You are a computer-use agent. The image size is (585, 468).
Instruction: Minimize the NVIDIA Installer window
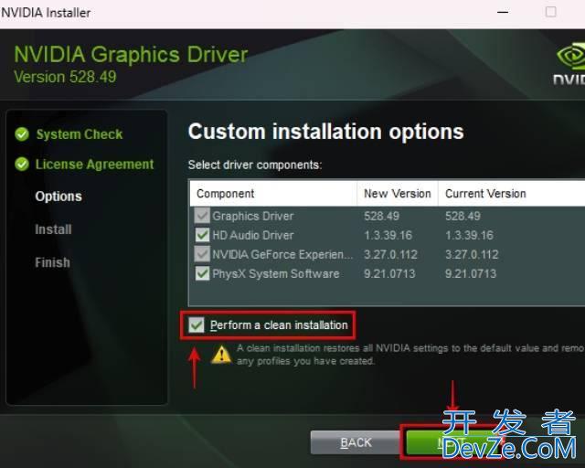503,12
